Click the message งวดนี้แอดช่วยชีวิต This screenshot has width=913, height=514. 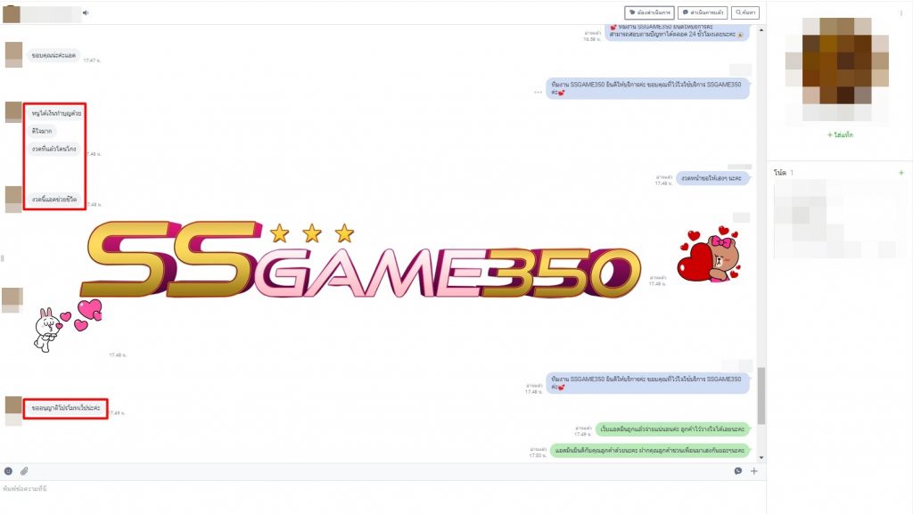(53, 199)
